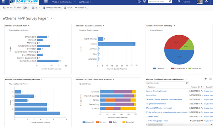The image size is (213, 127).
Task: Click the Not very orange legend swatch
Action: (x=97, y=122)
